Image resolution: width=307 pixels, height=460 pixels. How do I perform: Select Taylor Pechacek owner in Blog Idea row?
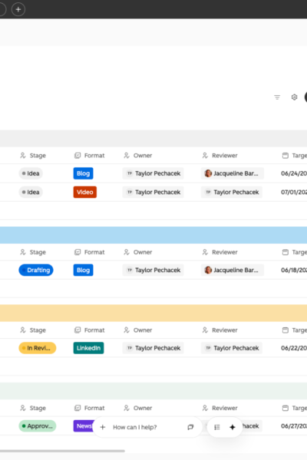click(153, 173)
